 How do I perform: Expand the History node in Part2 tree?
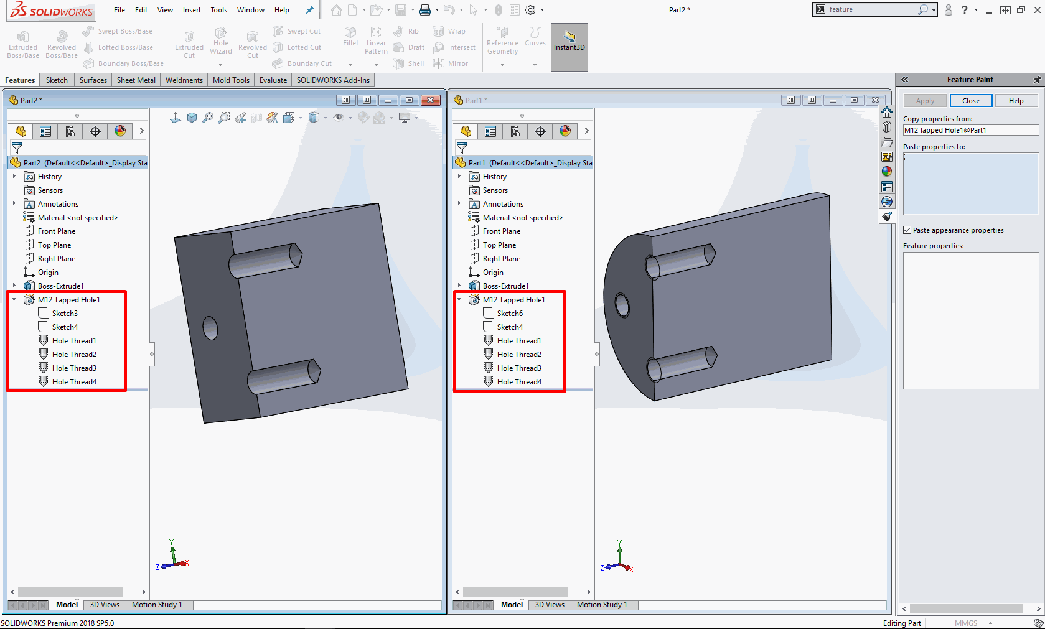14,176
